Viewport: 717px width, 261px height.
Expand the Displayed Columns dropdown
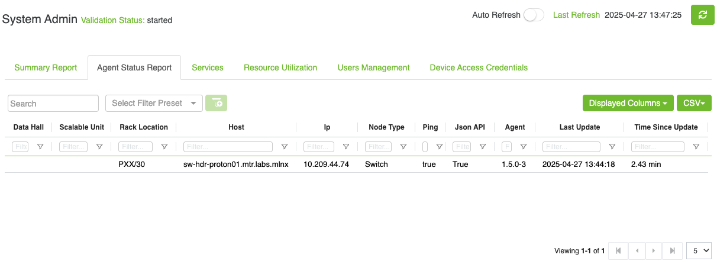[x=628, y=103]
